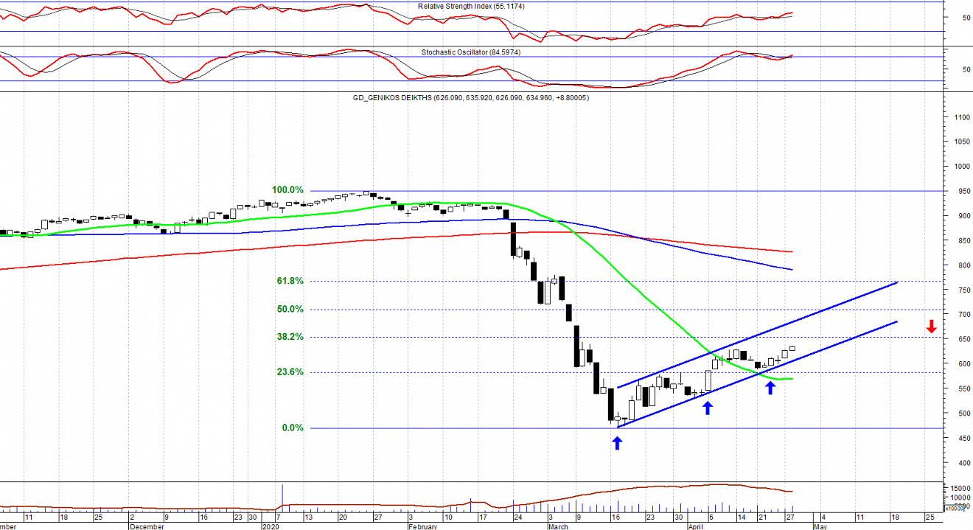
Task: Click the 400 price axis label
Action: click(x=958, y=463)
